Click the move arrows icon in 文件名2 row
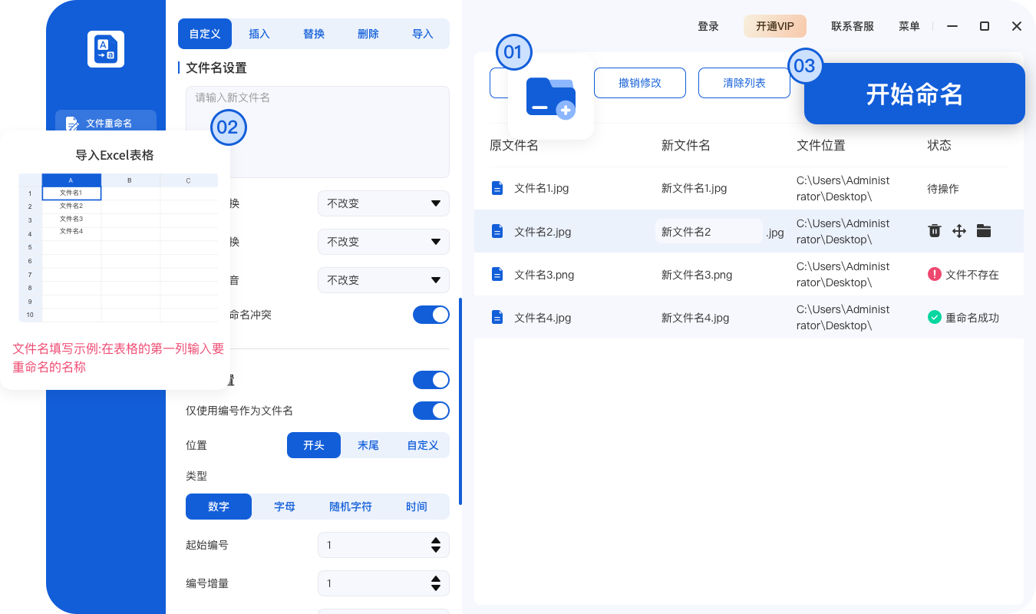 click(x=958, y=231)
